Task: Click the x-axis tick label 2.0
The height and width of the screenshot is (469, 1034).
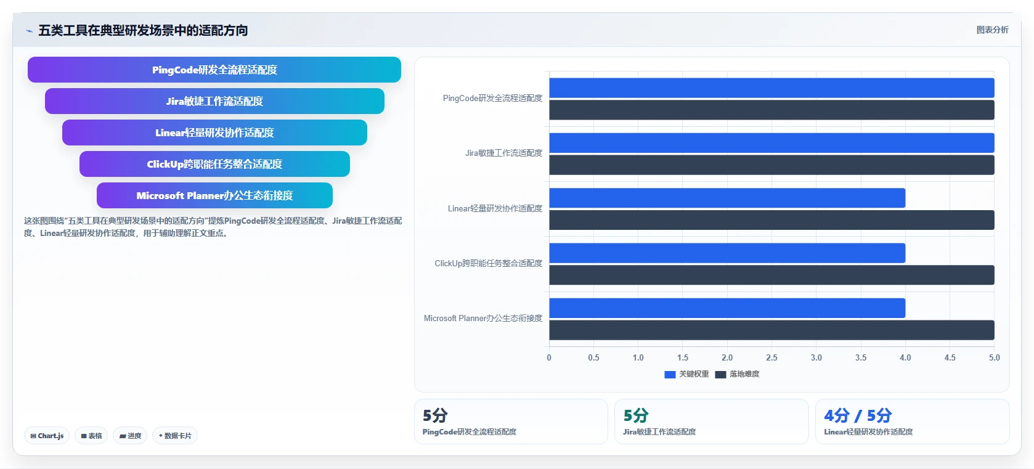Action: click(727, 357)
